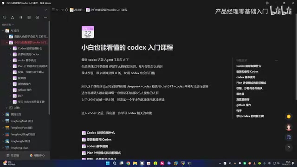
Task: Open the Windows Start button
Action: [x=108, y=163]
